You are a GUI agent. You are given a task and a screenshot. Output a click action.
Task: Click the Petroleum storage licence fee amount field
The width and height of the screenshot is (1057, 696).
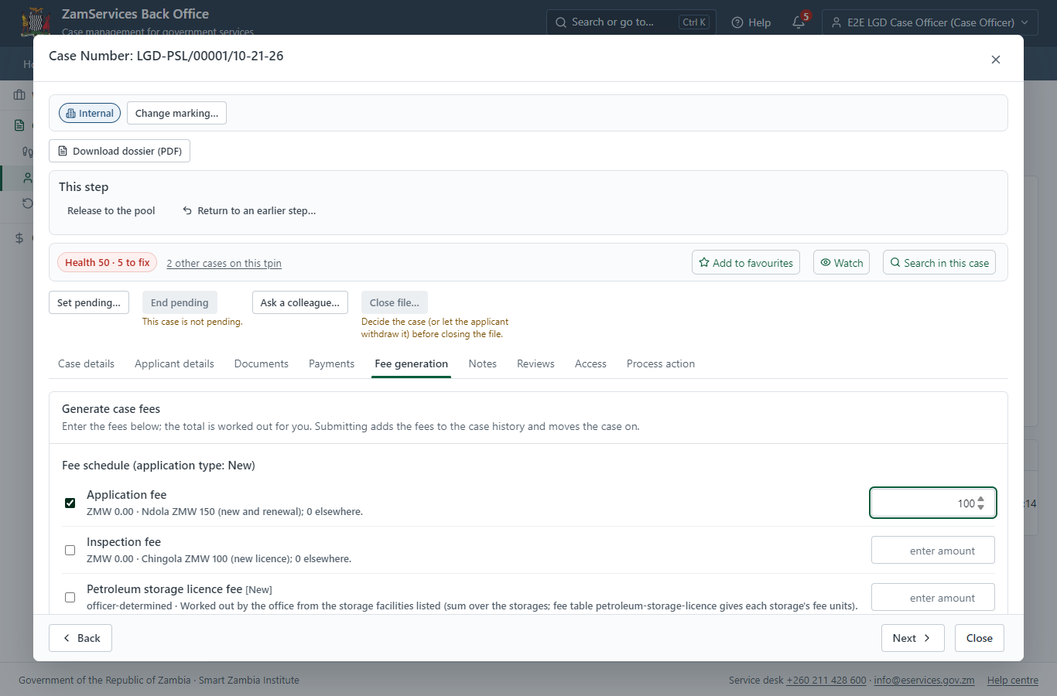pyautogui.click(x=933, y=597)
